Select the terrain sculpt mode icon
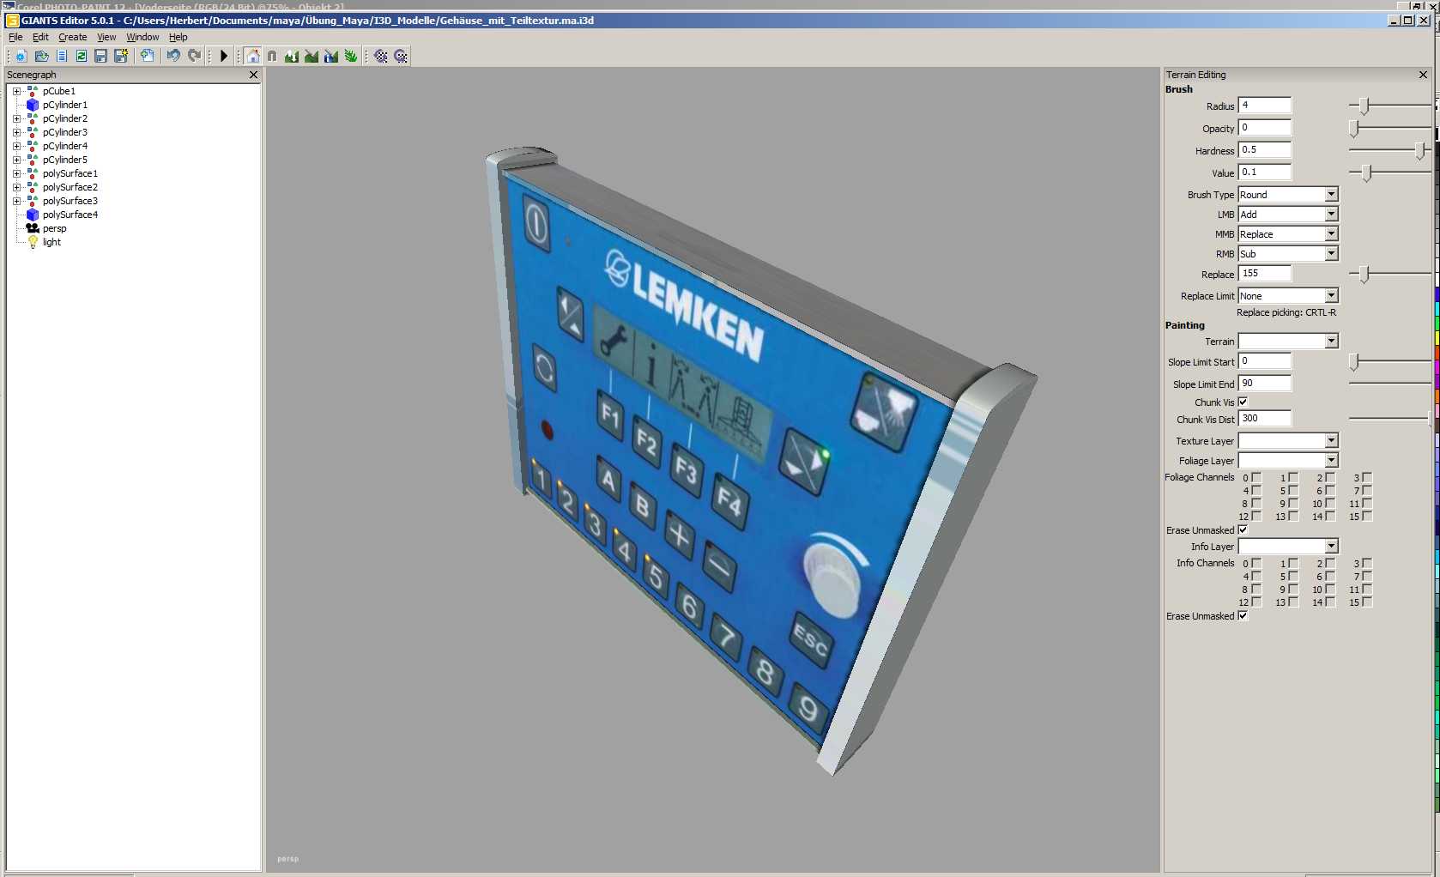This screenshot has width=1440, height=877. (292, 56)
